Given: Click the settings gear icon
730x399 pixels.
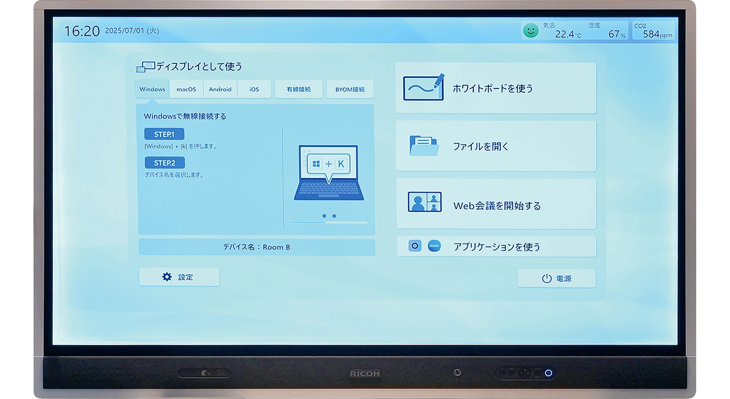Looking at the screenshot, I should click(x=167, y=277).
